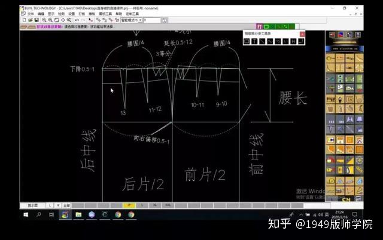Open the Windows Start menu
383x240 pixels.
click(x=26, y=215)
